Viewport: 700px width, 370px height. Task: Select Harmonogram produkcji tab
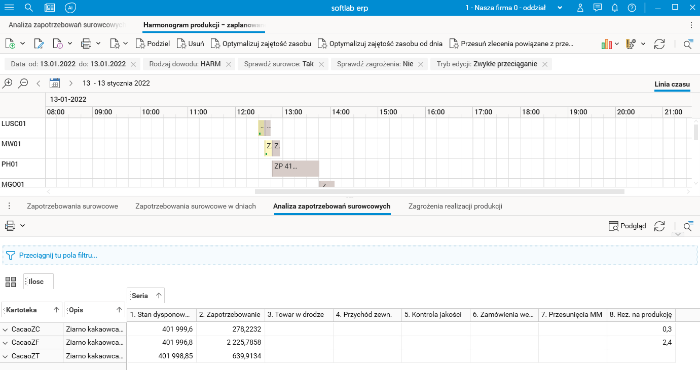pyautogui.click(x=204, y=25)
